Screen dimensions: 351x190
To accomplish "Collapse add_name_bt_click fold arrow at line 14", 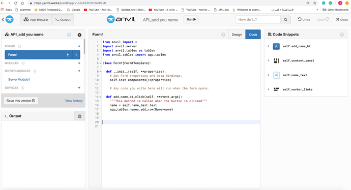I will click(100, 97).
